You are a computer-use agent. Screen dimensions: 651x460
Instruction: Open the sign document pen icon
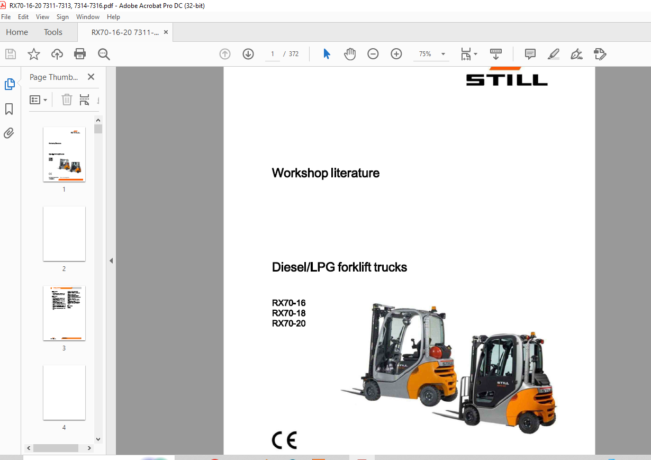[x=577, y=54]
